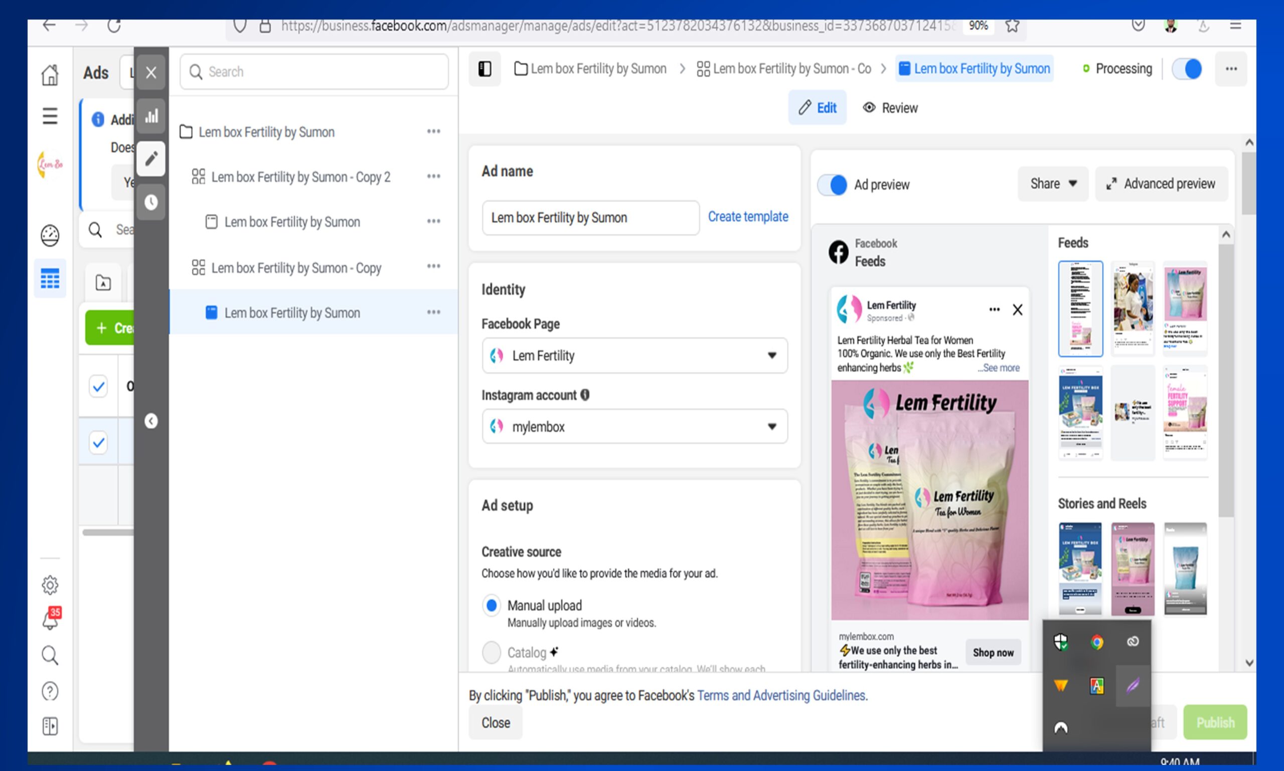
Task: Click the Close button
Action: pyautogui.click(x=496, y=723)
